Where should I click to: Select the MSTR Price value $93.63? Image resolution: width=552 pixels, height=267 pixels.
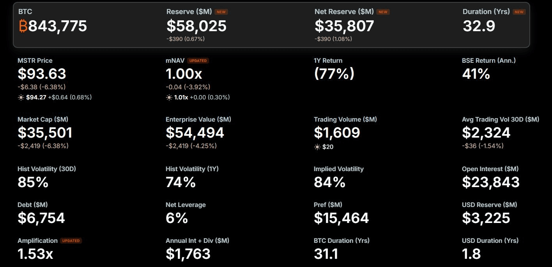(42, 74)
